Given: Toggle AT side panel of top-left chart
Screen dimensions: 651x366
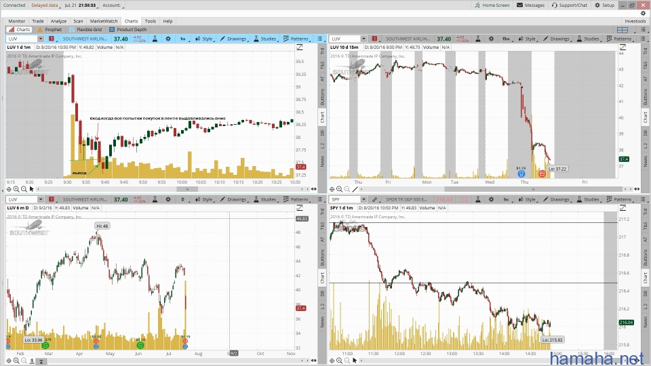Looking at the screenshot, I should click(322, 79).
